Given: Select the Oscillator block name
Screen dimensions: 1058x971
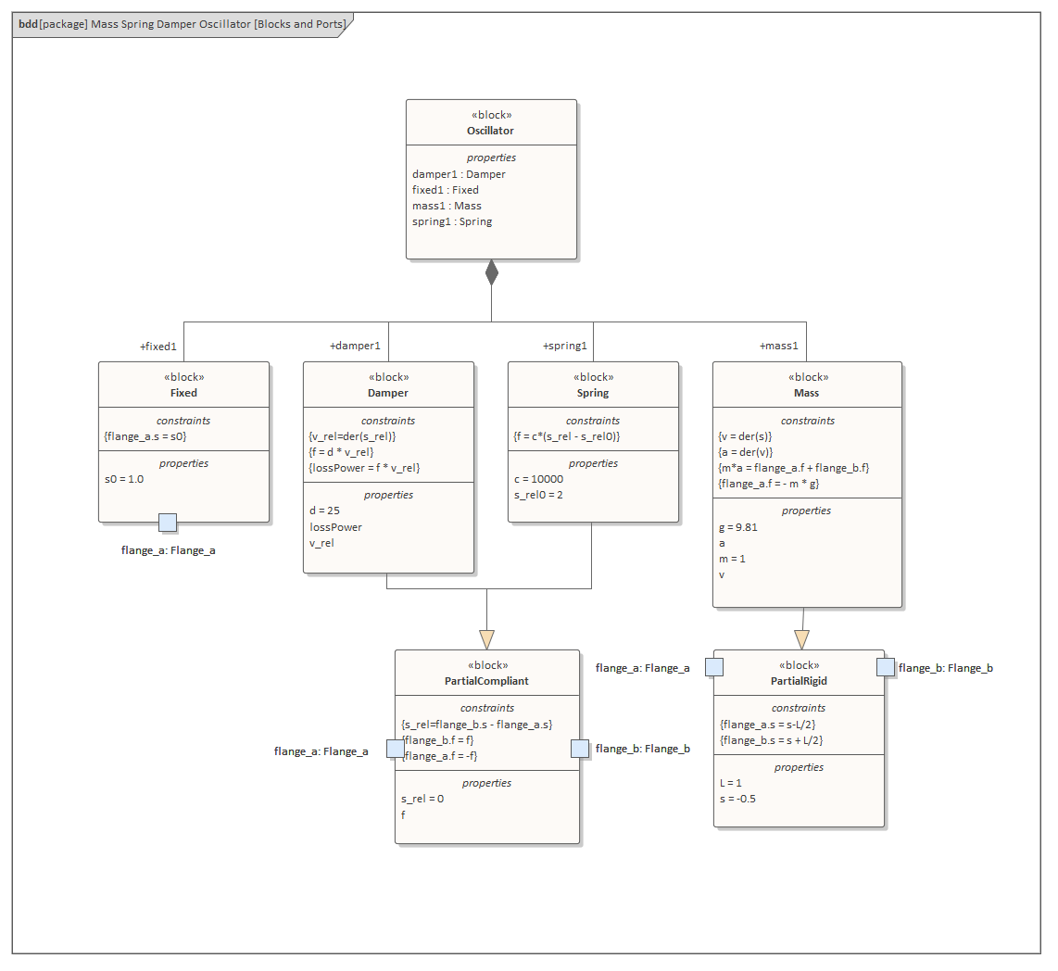Looking at the screenshot, I should point(491,131).
